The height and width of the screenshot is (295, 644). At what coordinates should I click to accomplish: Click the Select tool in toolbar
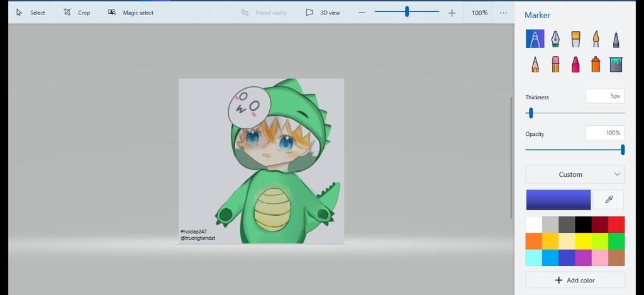pos(30,13)
